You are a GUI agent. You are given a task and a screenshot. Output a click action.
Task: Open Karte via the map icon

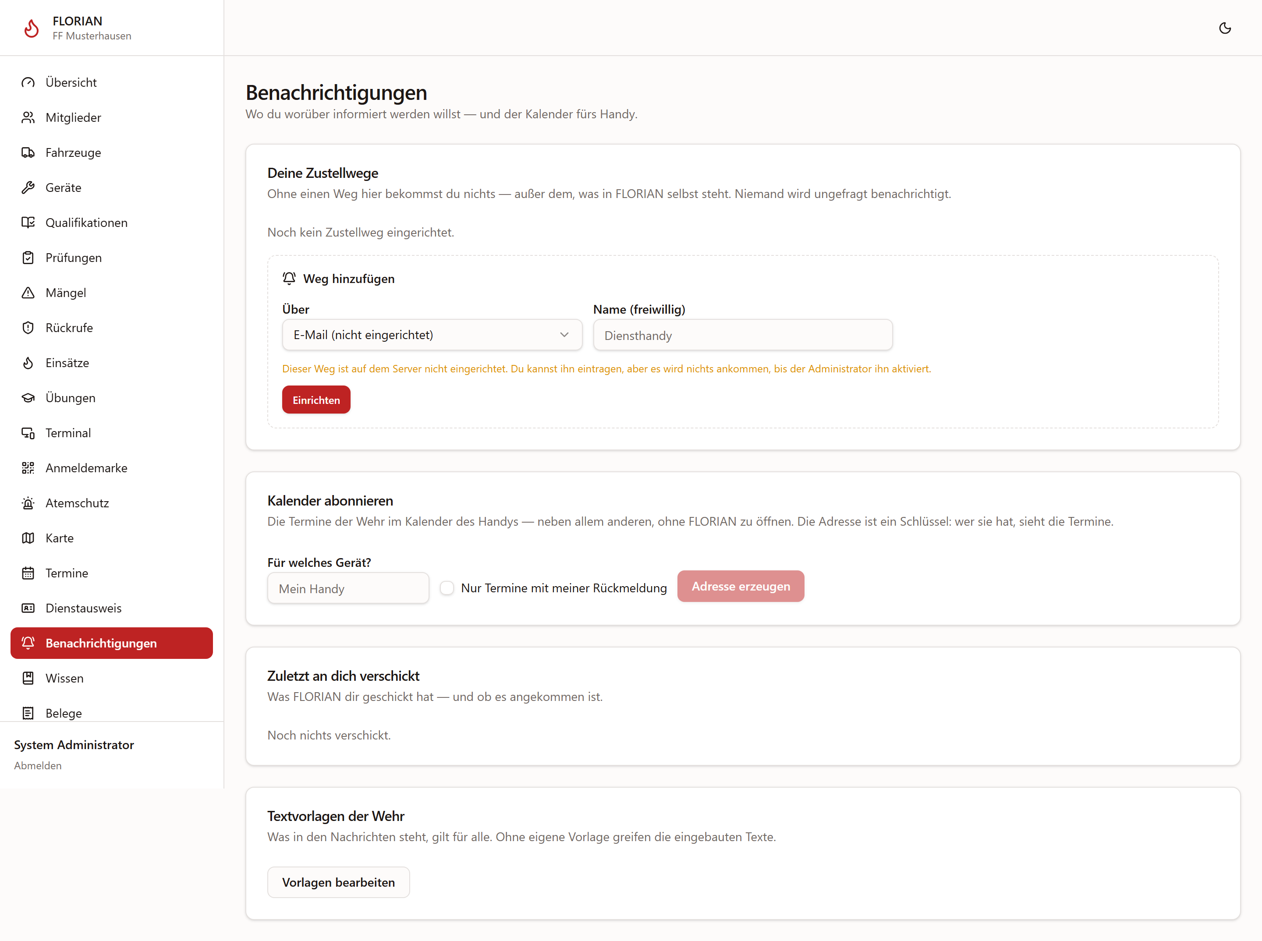[x=28, y=538]
